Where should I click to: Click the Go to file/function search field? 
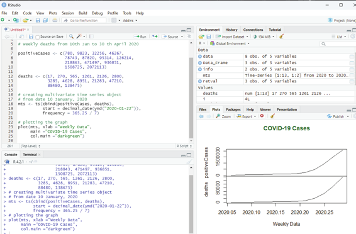point(84,20)
